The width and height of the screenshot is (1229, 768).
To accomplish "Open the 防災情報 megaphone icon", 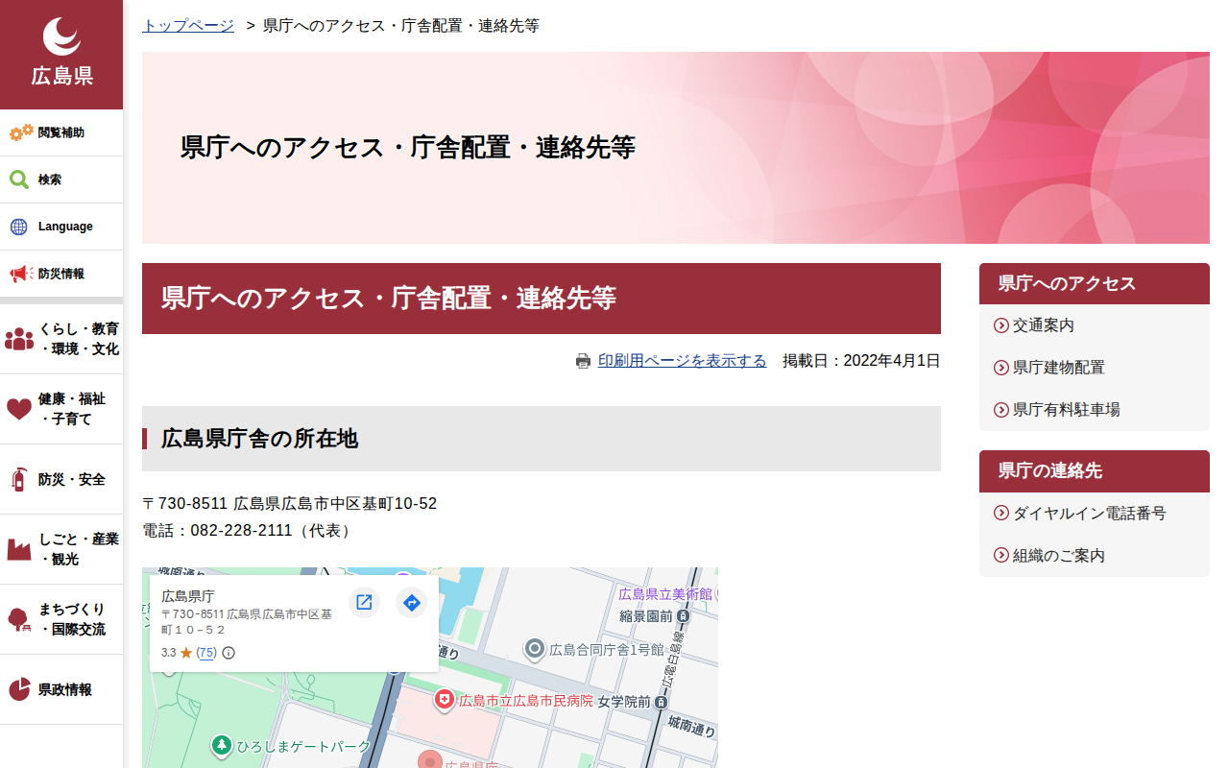I will tap(21, 274).
